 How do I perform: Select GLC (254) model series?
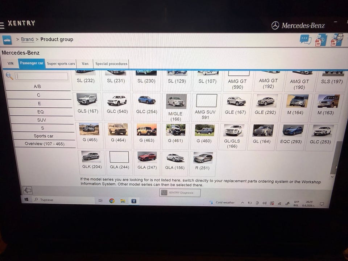[146, 107]
